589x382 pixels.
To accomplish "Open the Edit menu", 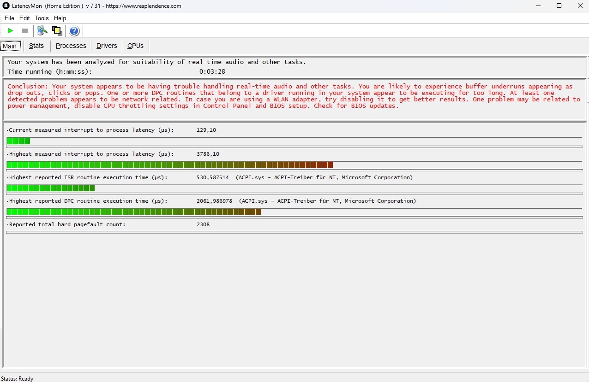I will [24, 18].
